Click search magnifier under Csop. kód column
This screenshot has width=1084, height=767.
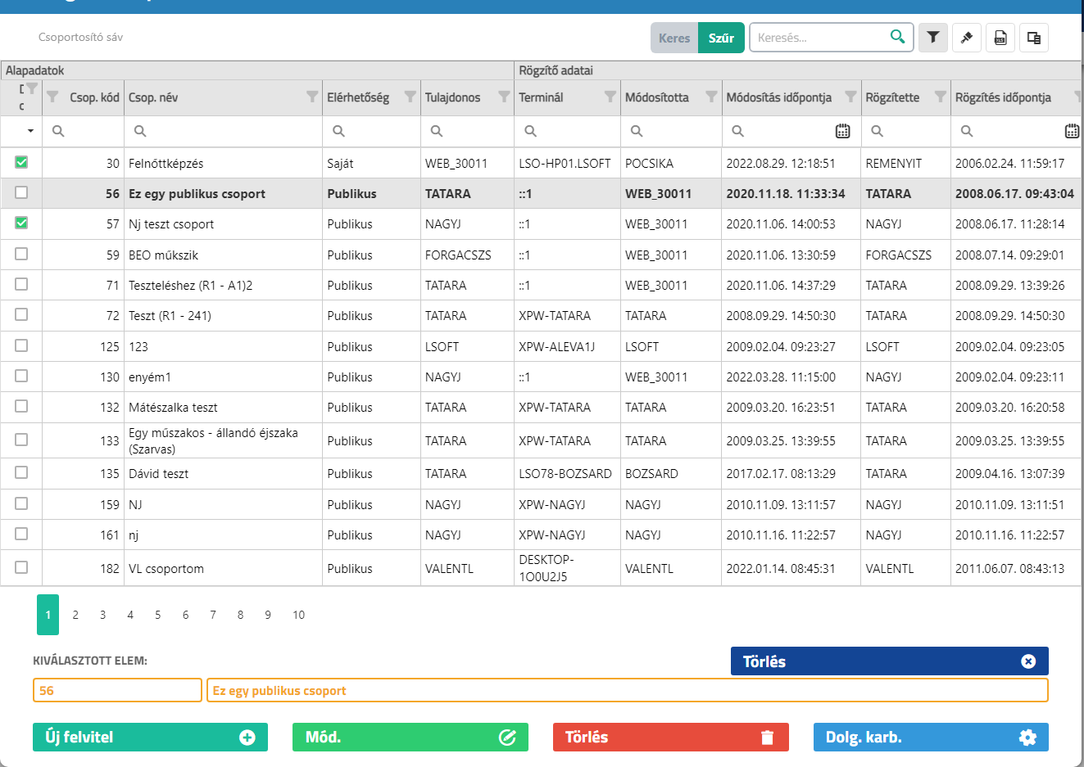58,131
